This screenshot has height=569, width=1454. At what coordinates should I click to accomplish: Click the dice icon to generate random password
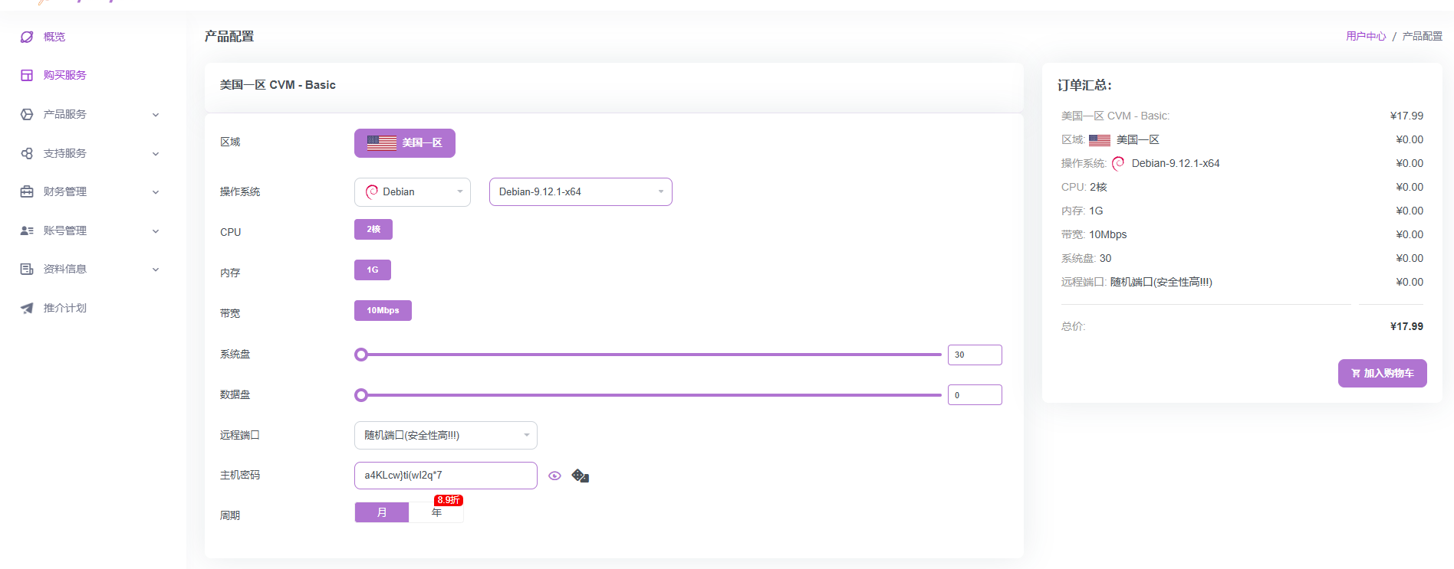(x=581, y=476)
